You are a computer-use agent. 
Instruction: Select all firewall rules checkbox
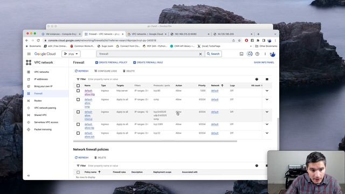pyautogui.click(x=78, y=86)
